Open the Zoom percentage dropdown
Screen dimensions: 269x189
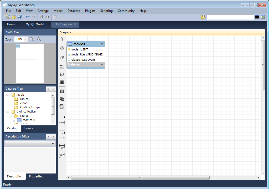[x=25, y=39]
